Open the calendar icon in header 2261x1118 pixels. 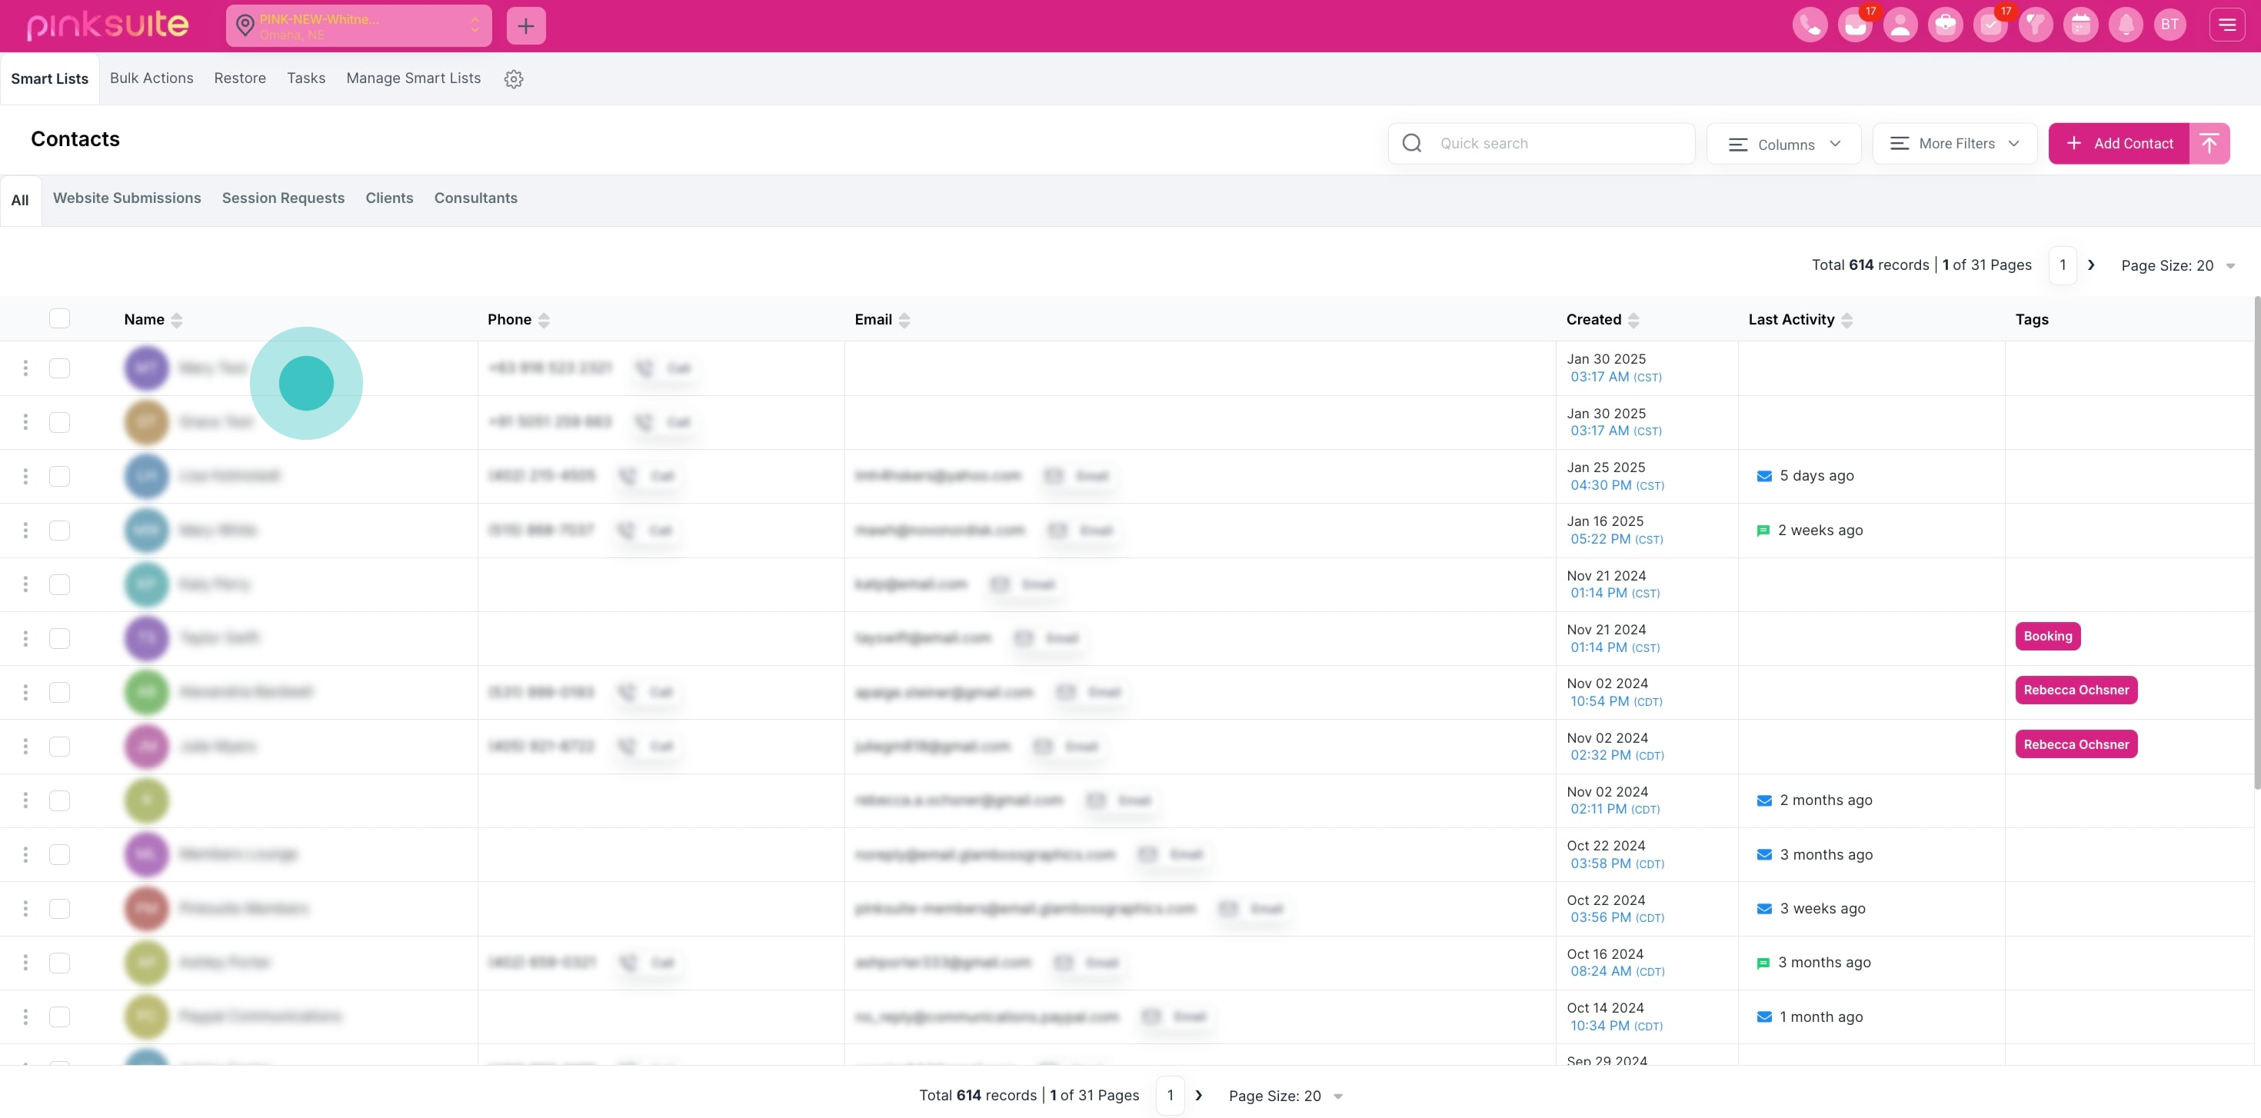tap(2080, 25)
